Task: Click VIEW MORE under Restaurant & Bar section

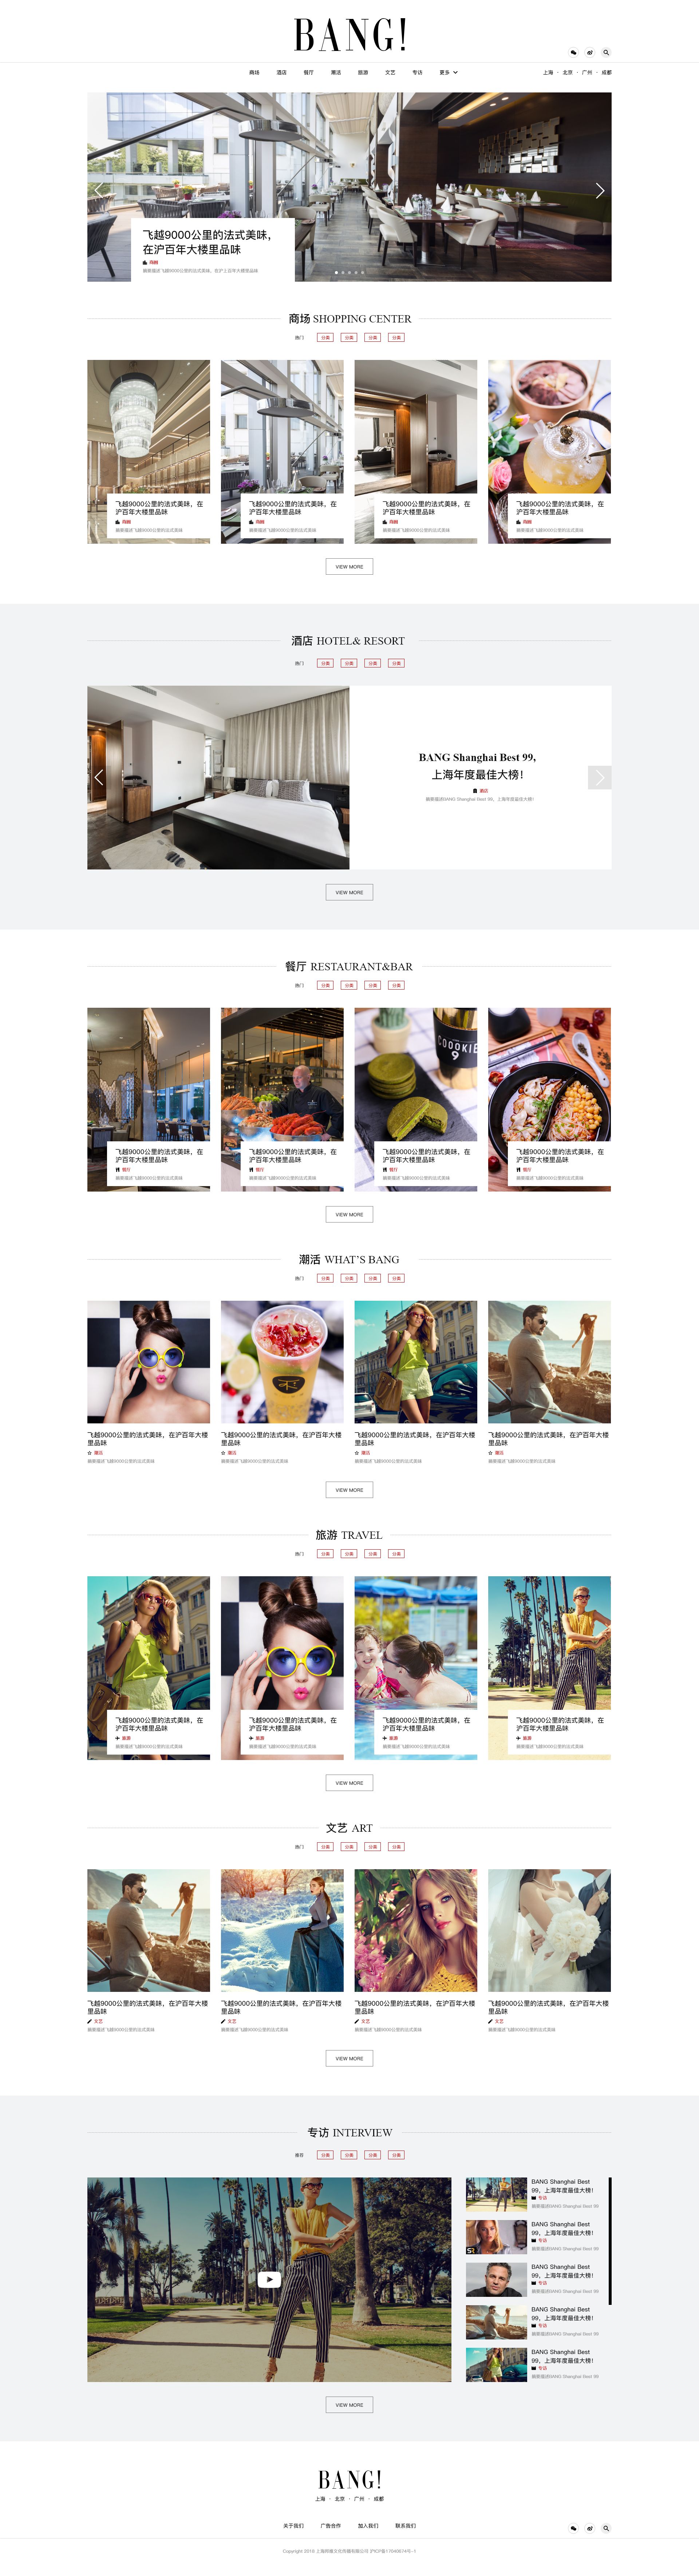Action: click(x=349, y=1214)
